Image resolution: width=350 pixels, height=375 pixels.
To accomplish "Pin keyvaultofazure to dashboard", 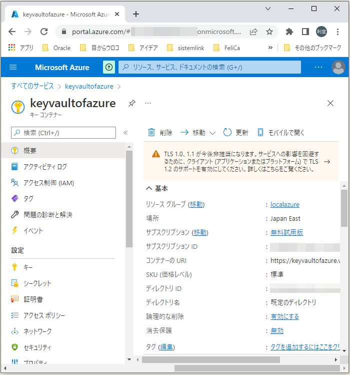I will (x=131, y=103).
